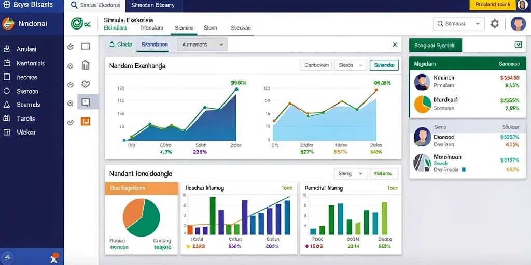Click the green spiral logo icon
This screenshot has width=531, height=265.
click(77, 24)
